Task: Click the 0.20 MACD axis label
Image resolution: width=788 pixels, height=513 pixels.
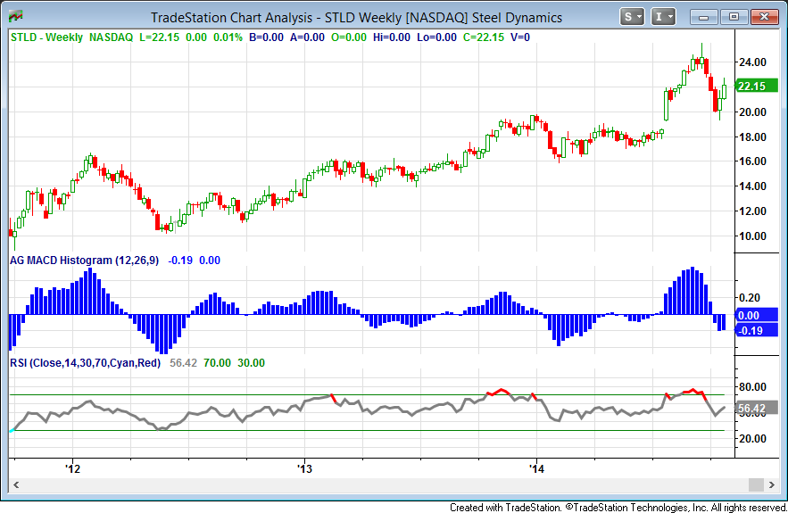Action: pyautogui.click(x=750, y=298)
